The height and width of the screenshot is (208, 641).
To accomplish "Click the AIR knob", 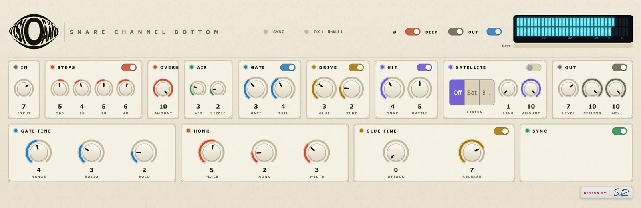I will 198,89.
